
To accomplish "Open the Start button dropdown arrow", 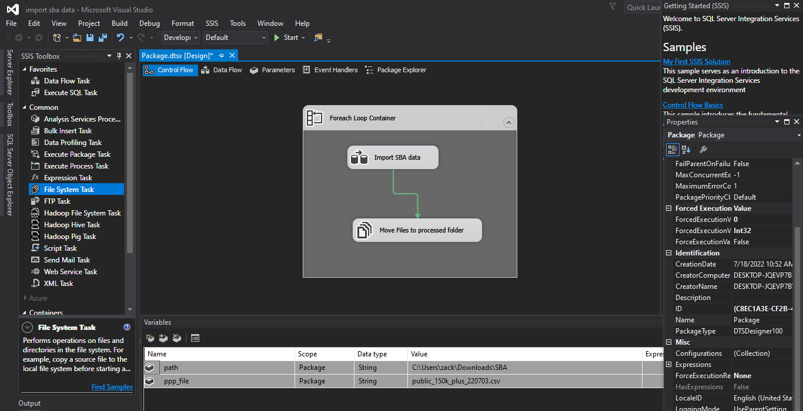I will 303,38.
